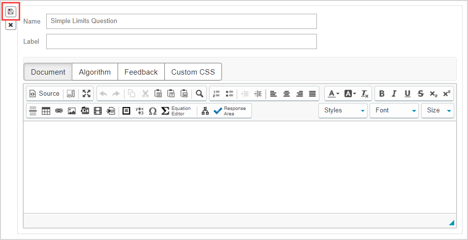Insert a special character with Omega icon
This screenshot has height=240, width=468.
click(x=153, y=111)
